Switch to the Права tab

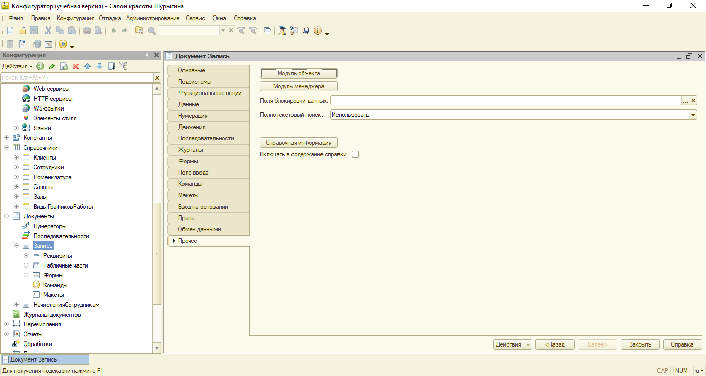pyautogui.click(x=208, y=218)
